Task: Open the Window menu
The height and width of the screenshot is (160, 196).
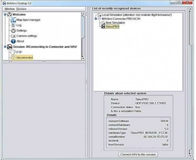Action: pos(9,9)
